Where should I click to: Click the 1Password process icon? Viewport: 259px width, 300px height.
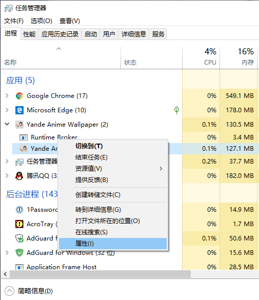tap(19, 210)
